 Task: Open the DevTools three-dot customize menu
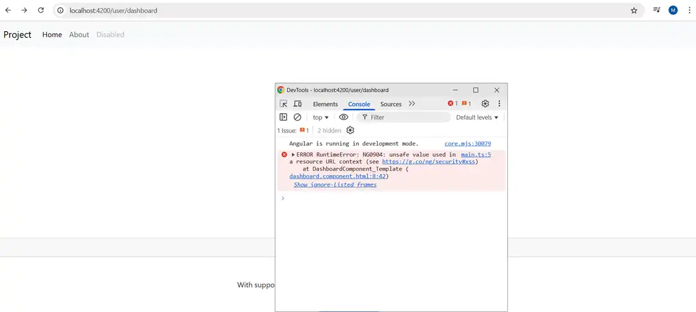point(499,104)
